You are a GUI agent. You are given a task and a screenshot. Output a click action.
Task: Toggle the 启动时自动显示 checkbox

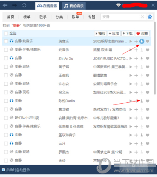[x=3, y=170]
